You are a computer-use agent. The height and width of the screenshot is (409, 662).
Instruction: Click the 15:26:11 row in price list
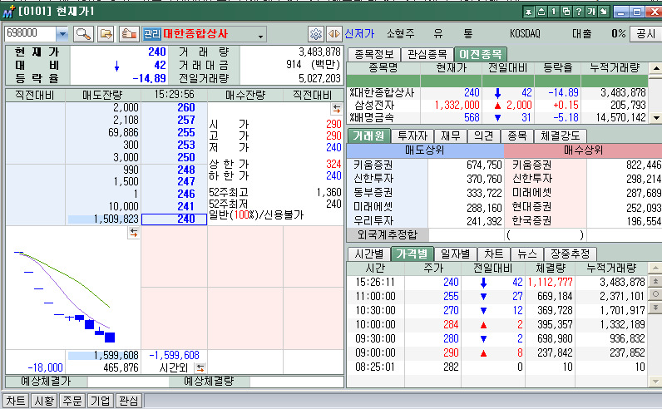(x=497, y=282)
